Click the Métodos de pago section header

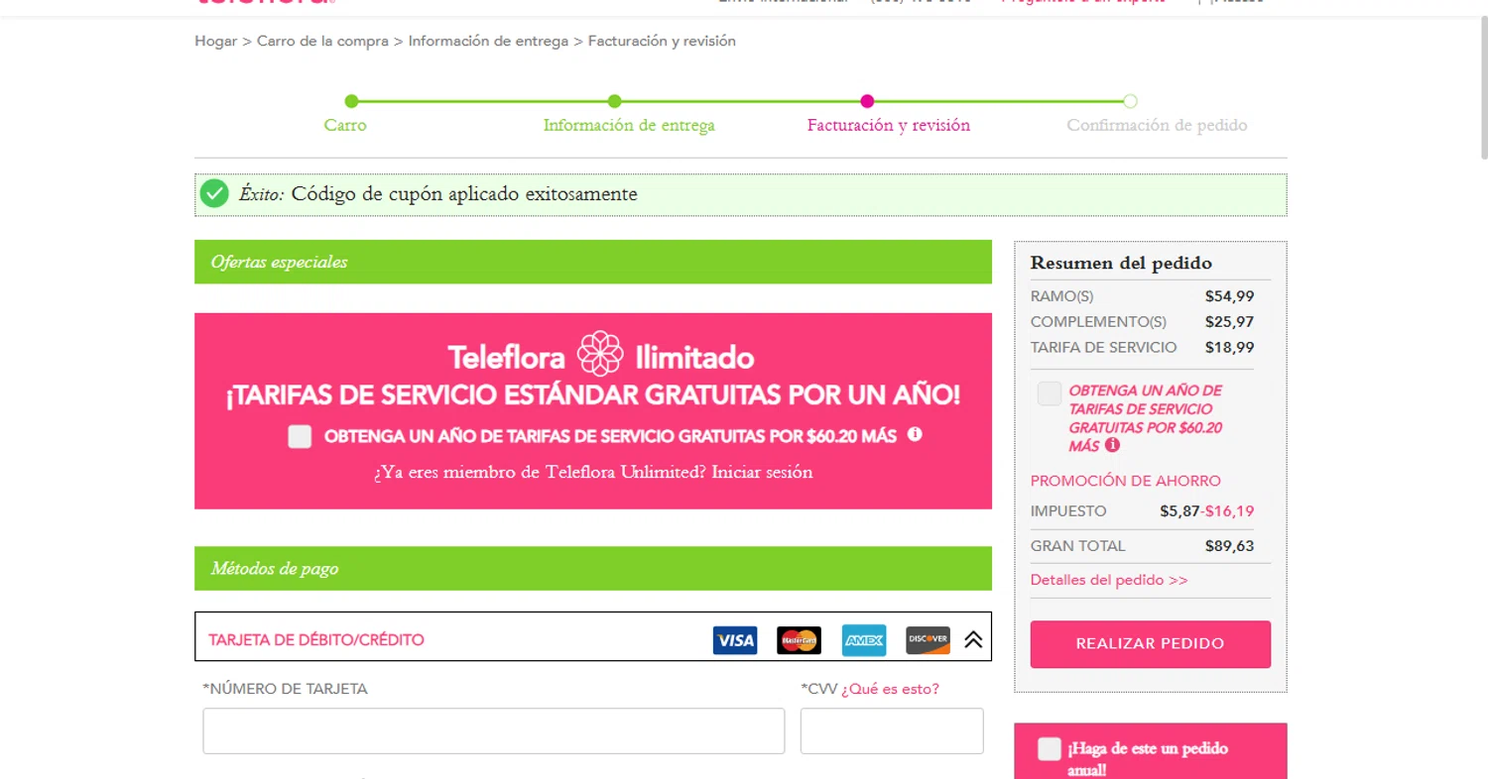[x=593, y=568]
